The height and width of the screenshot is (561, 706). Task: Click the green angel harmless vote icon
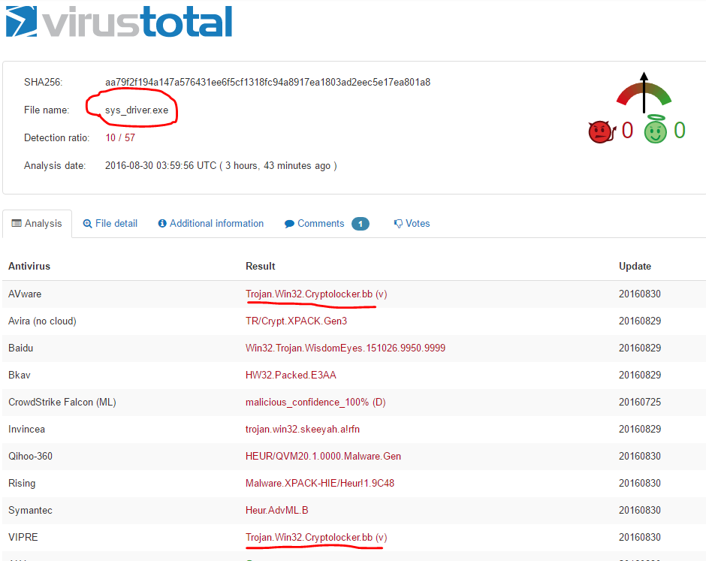(655, 129)
